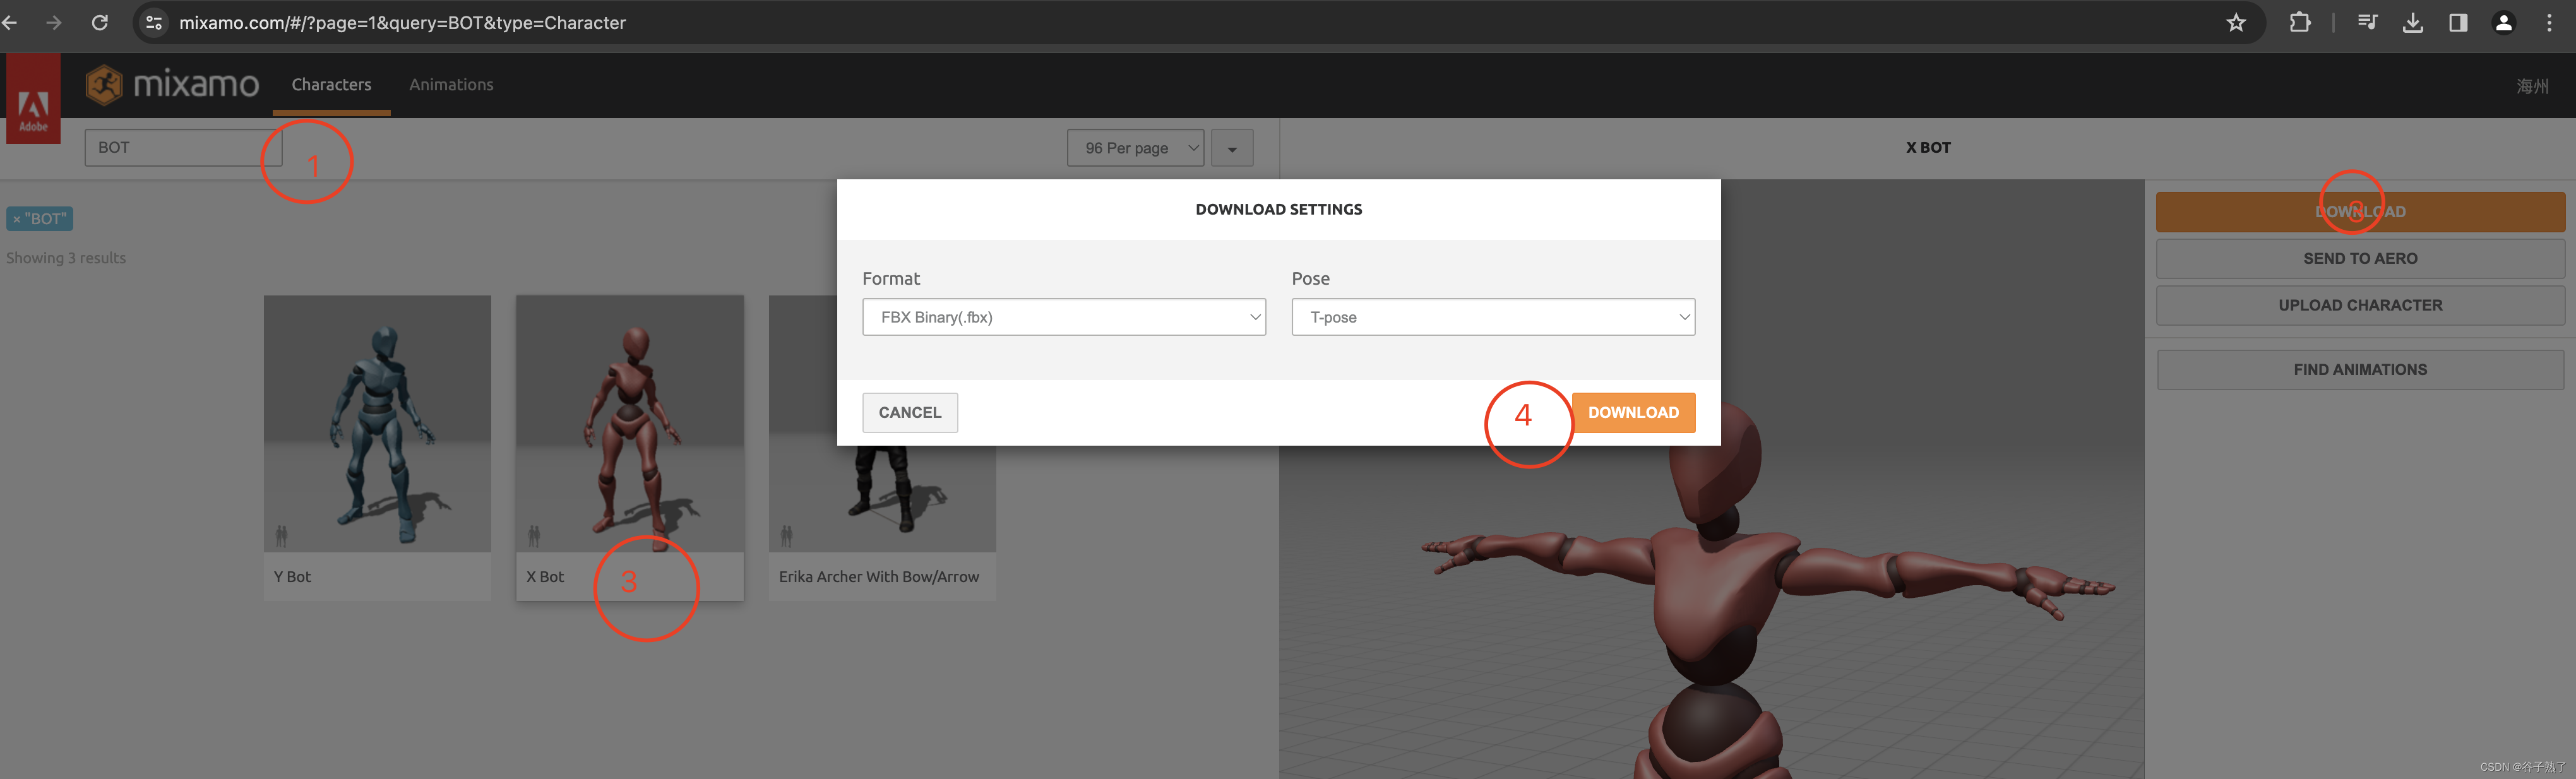Viewport: 2576px width, 779px height.
Task: Click the Adobe logo icon
Action: click(x=33, y=99)
